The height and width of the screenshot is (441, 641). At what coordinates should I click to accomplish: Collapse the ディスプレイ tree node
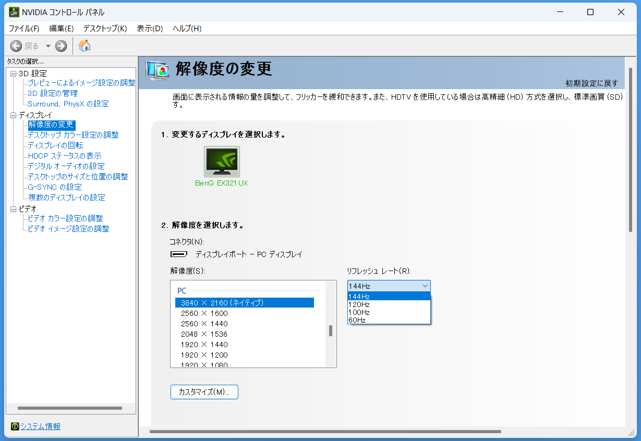coord(13,115)
